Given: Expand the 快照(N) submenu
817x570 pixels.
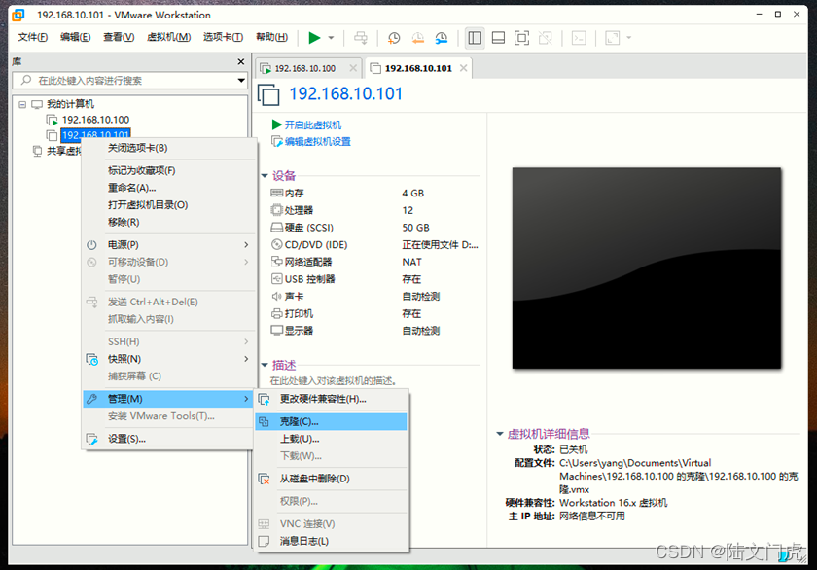Looking at the screenshot, I should [x=169, y=359].
